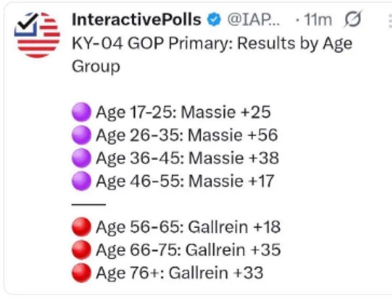Screen dimensions: 392x300
Task: Open the tweet's more options menu
Action: coord(390,21)
